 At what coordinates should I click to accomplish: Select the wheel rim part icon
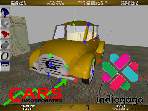tap(5, 45)
